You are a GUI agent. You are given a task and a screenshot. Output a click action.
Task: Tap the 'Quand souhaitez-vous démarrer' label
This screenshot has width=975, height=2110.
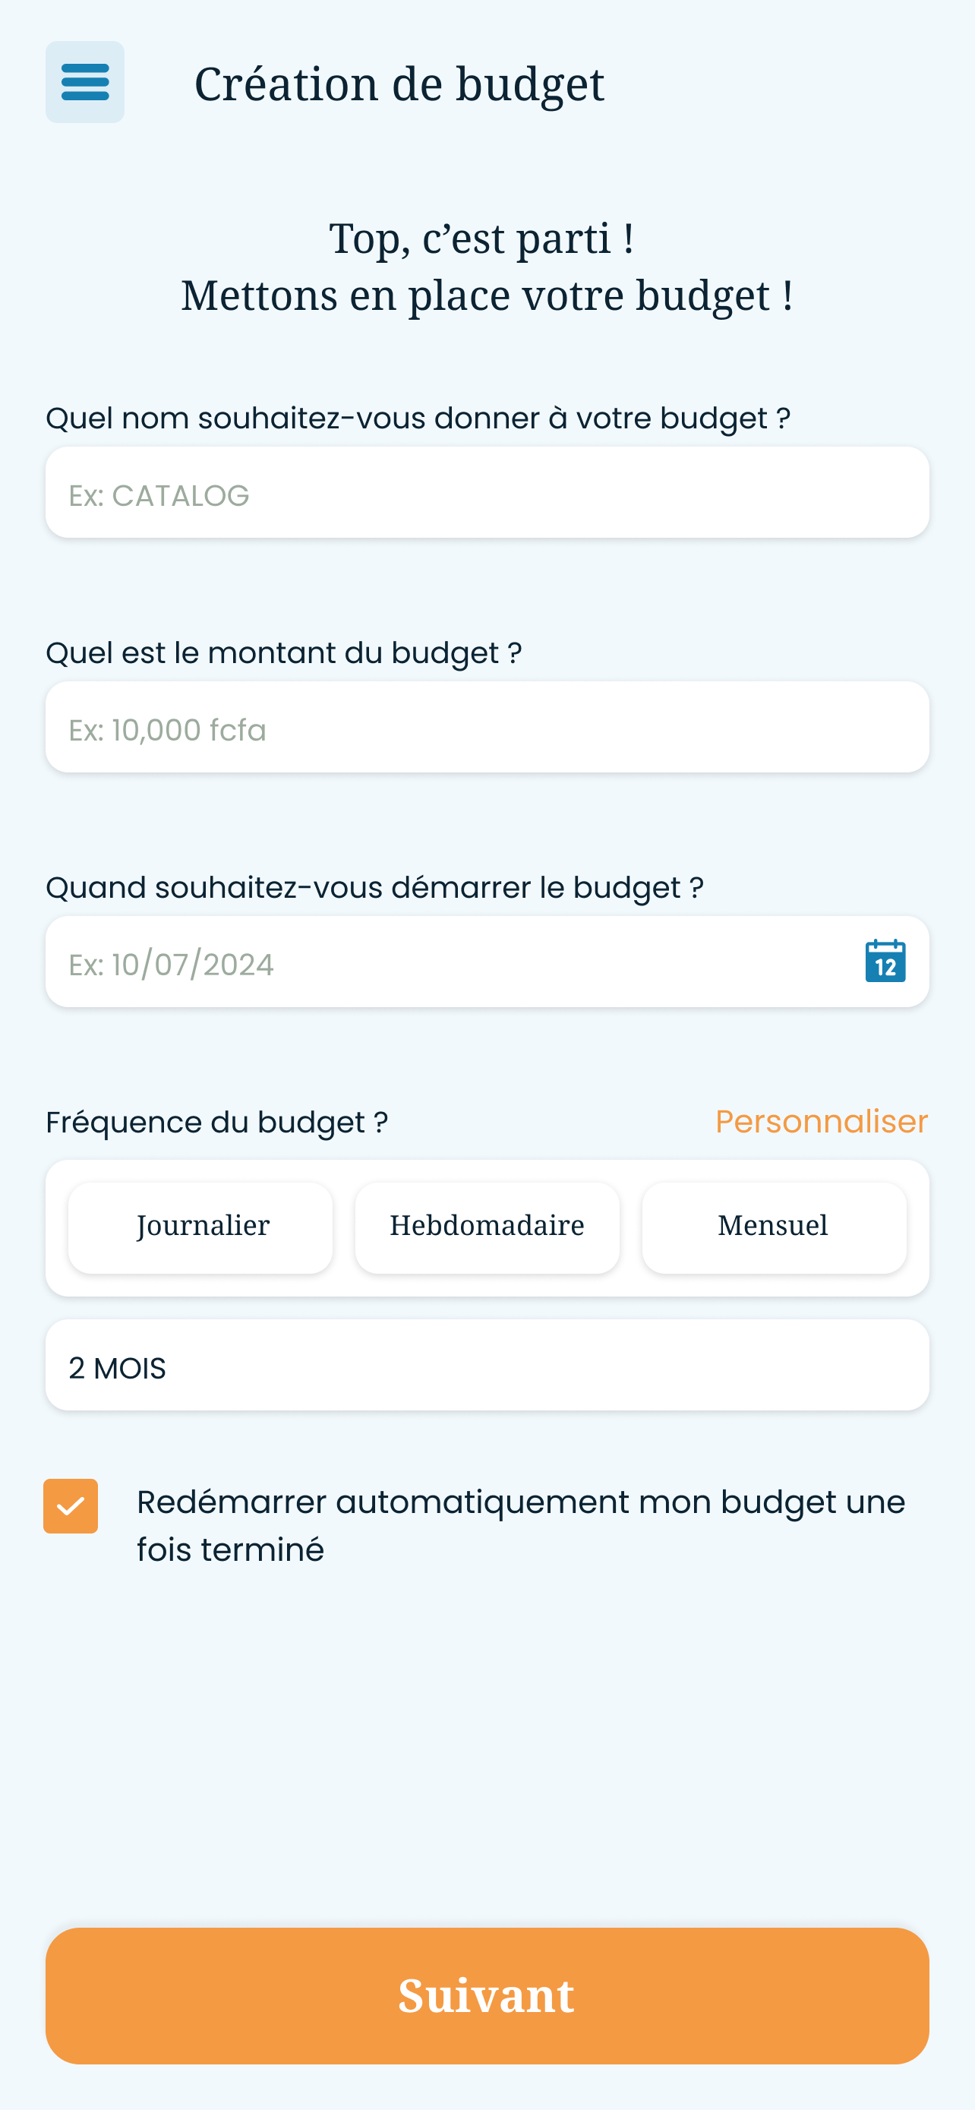[374, 887]
